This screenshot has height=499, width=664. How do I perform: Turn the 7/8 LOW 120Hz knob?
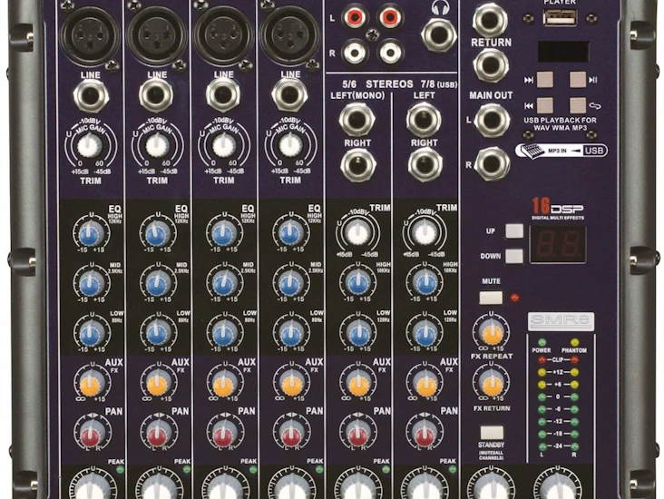click(425, 333)
